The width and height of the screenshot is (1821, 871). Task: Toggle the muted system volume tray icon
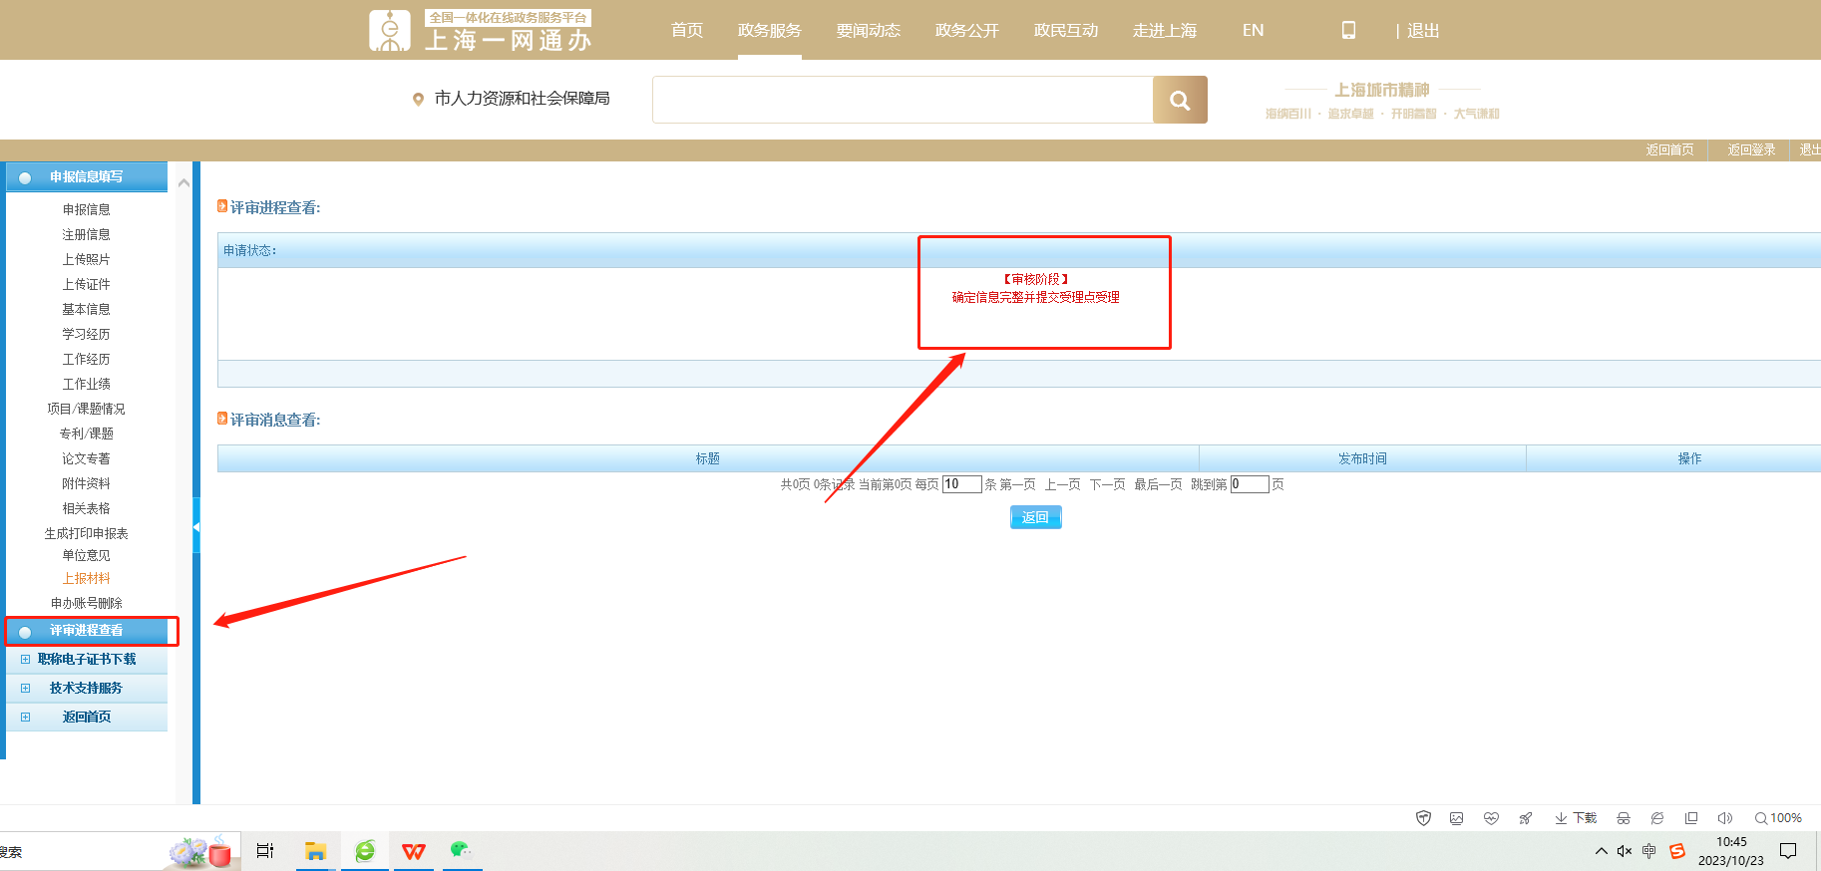[x=1625, y=851]
